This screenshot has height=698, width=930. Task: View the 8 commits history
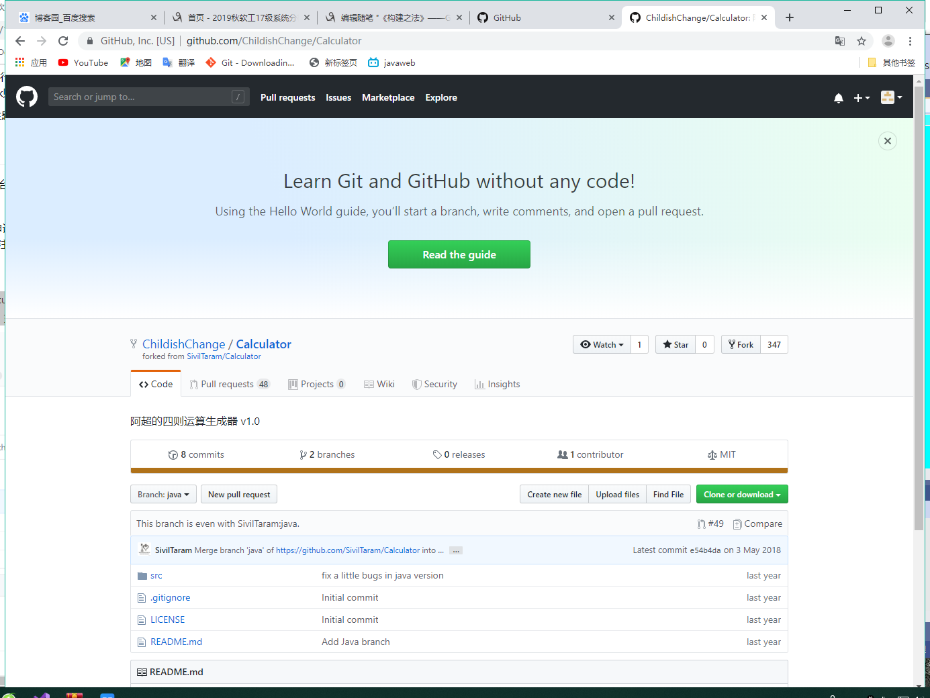tap(196, 454)
